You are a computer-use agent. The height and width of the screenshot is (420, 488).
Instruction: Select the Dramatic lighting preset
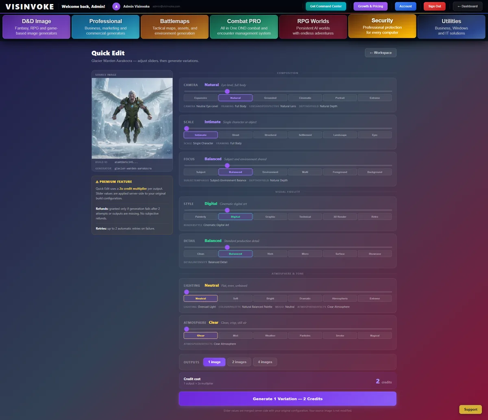[305, 298]
